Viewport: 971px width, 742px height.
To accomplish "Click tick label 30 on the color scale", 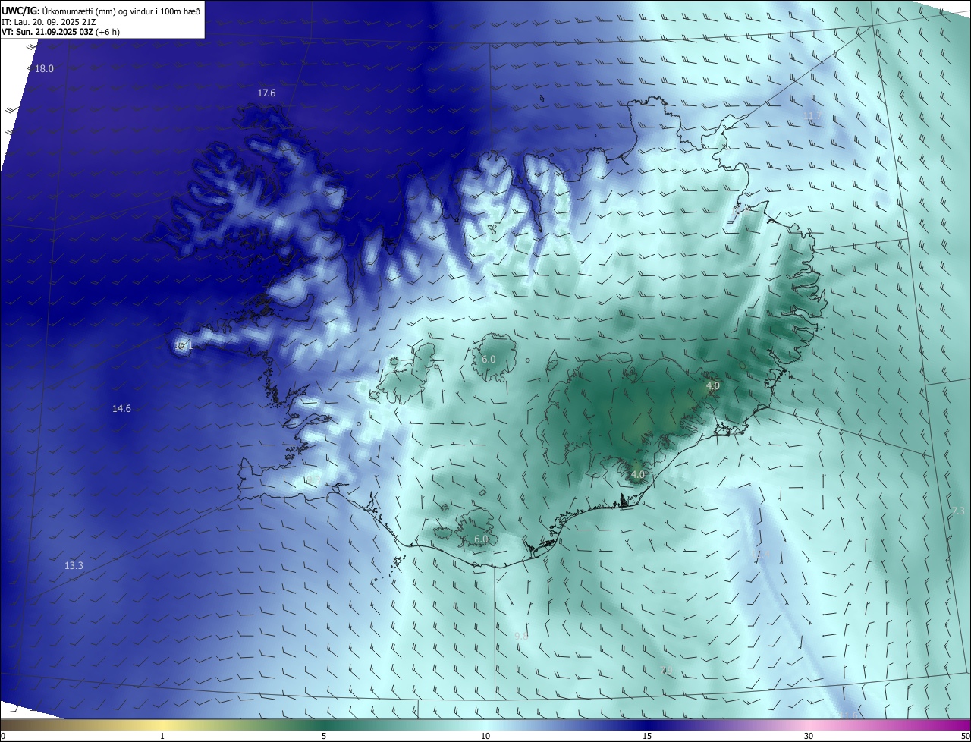I will 809,736.
